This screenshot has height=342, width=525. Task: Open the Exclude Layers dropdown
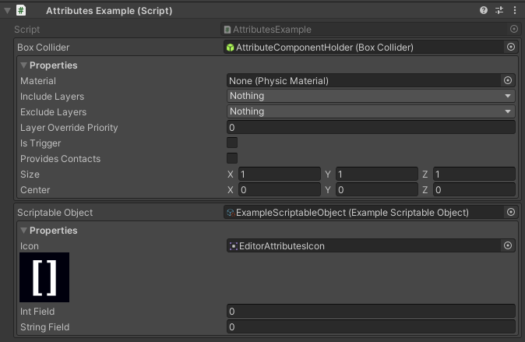371,111
